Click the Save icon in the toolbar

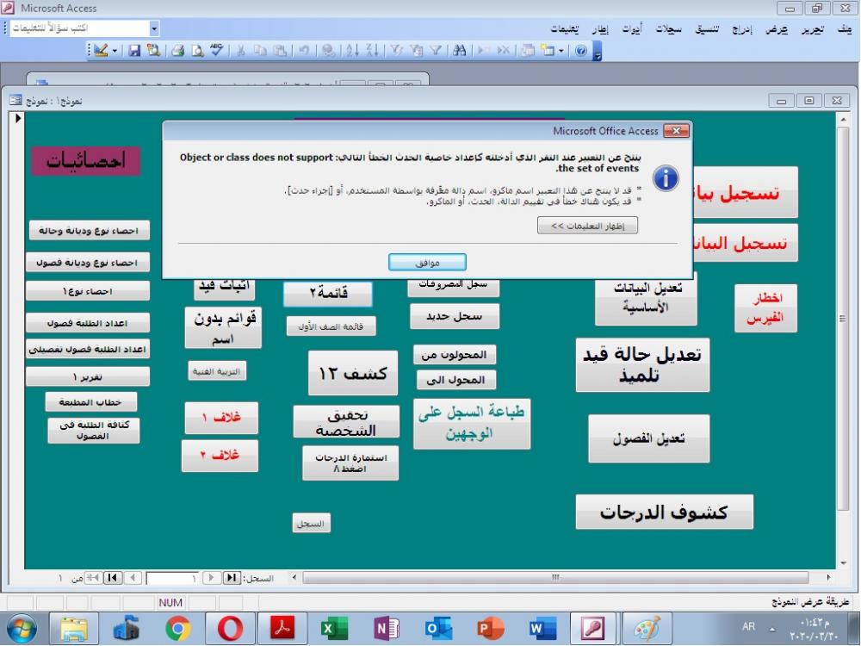(134, 51)
